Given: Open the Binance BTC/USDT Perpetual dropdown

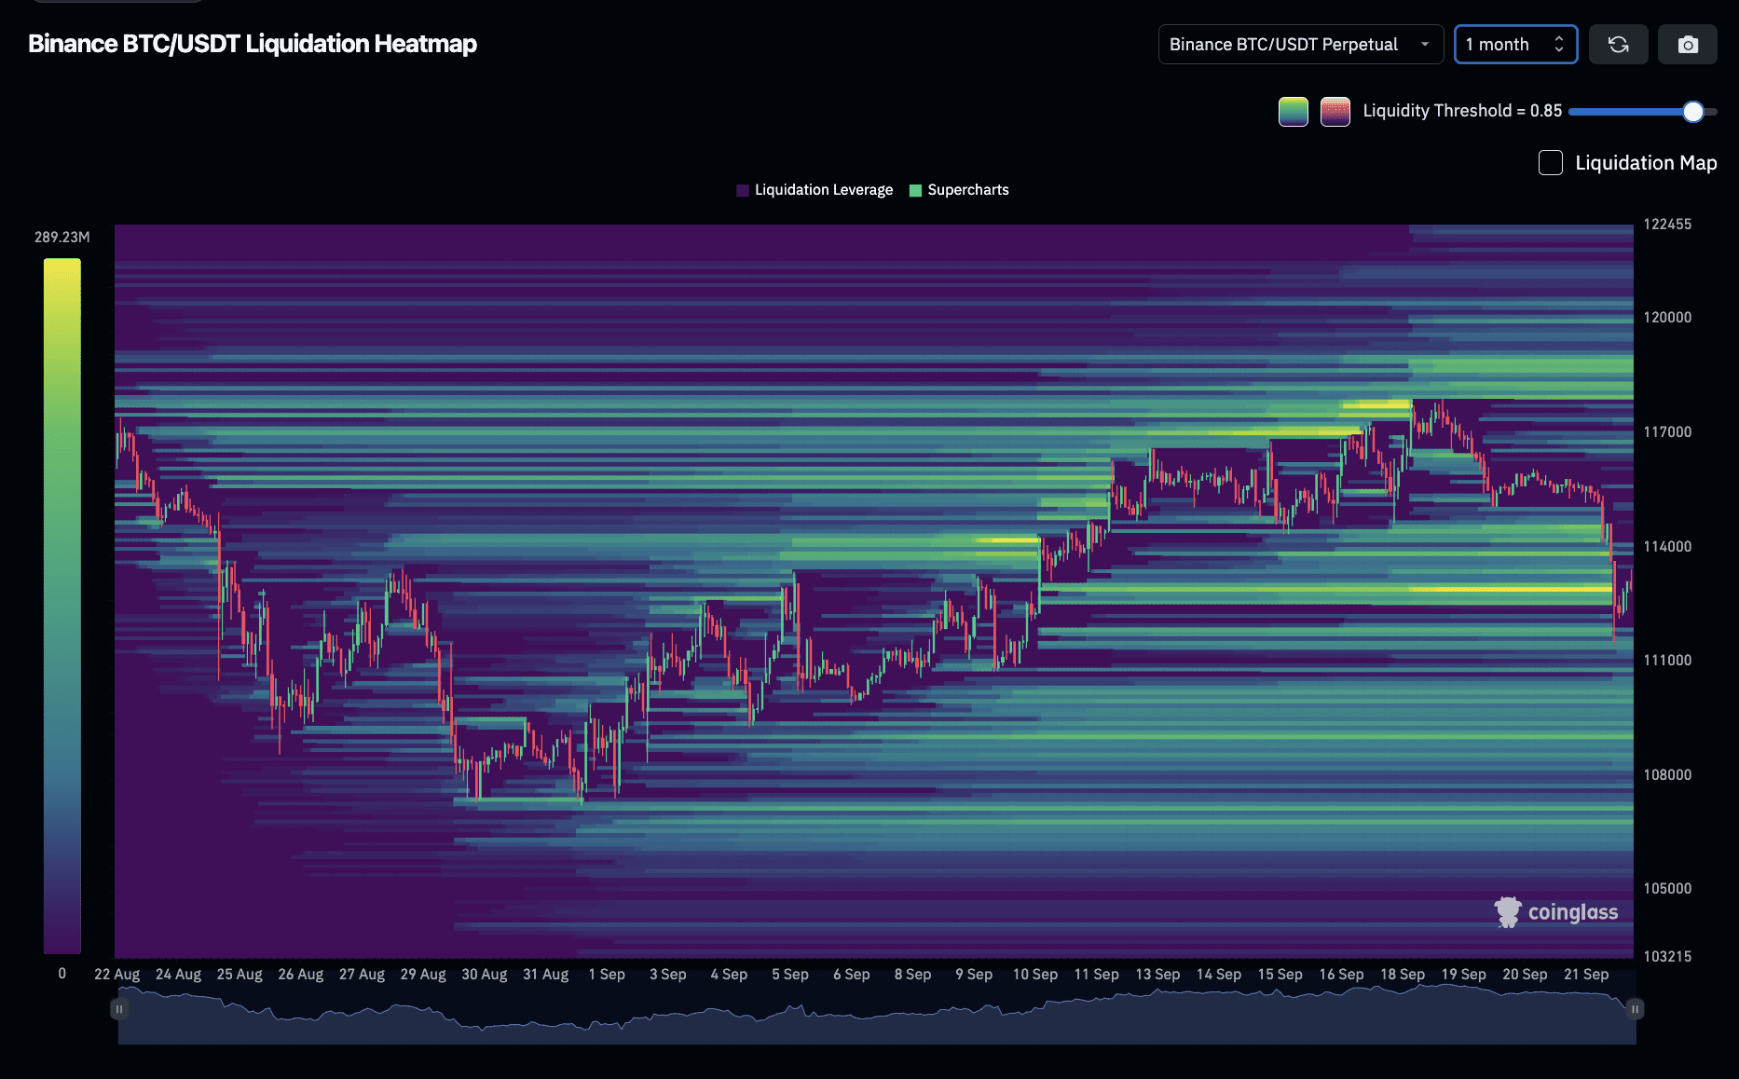Looking at the screenshot, I should 1301,45.
